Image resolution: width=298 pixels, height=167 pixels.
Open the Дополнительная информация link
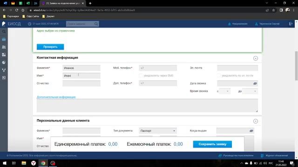tap(56, 97)
